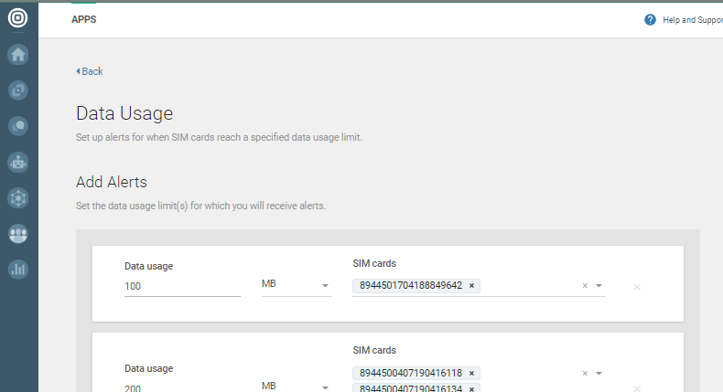Click the Data usage field containing 100

click(181, 286)
